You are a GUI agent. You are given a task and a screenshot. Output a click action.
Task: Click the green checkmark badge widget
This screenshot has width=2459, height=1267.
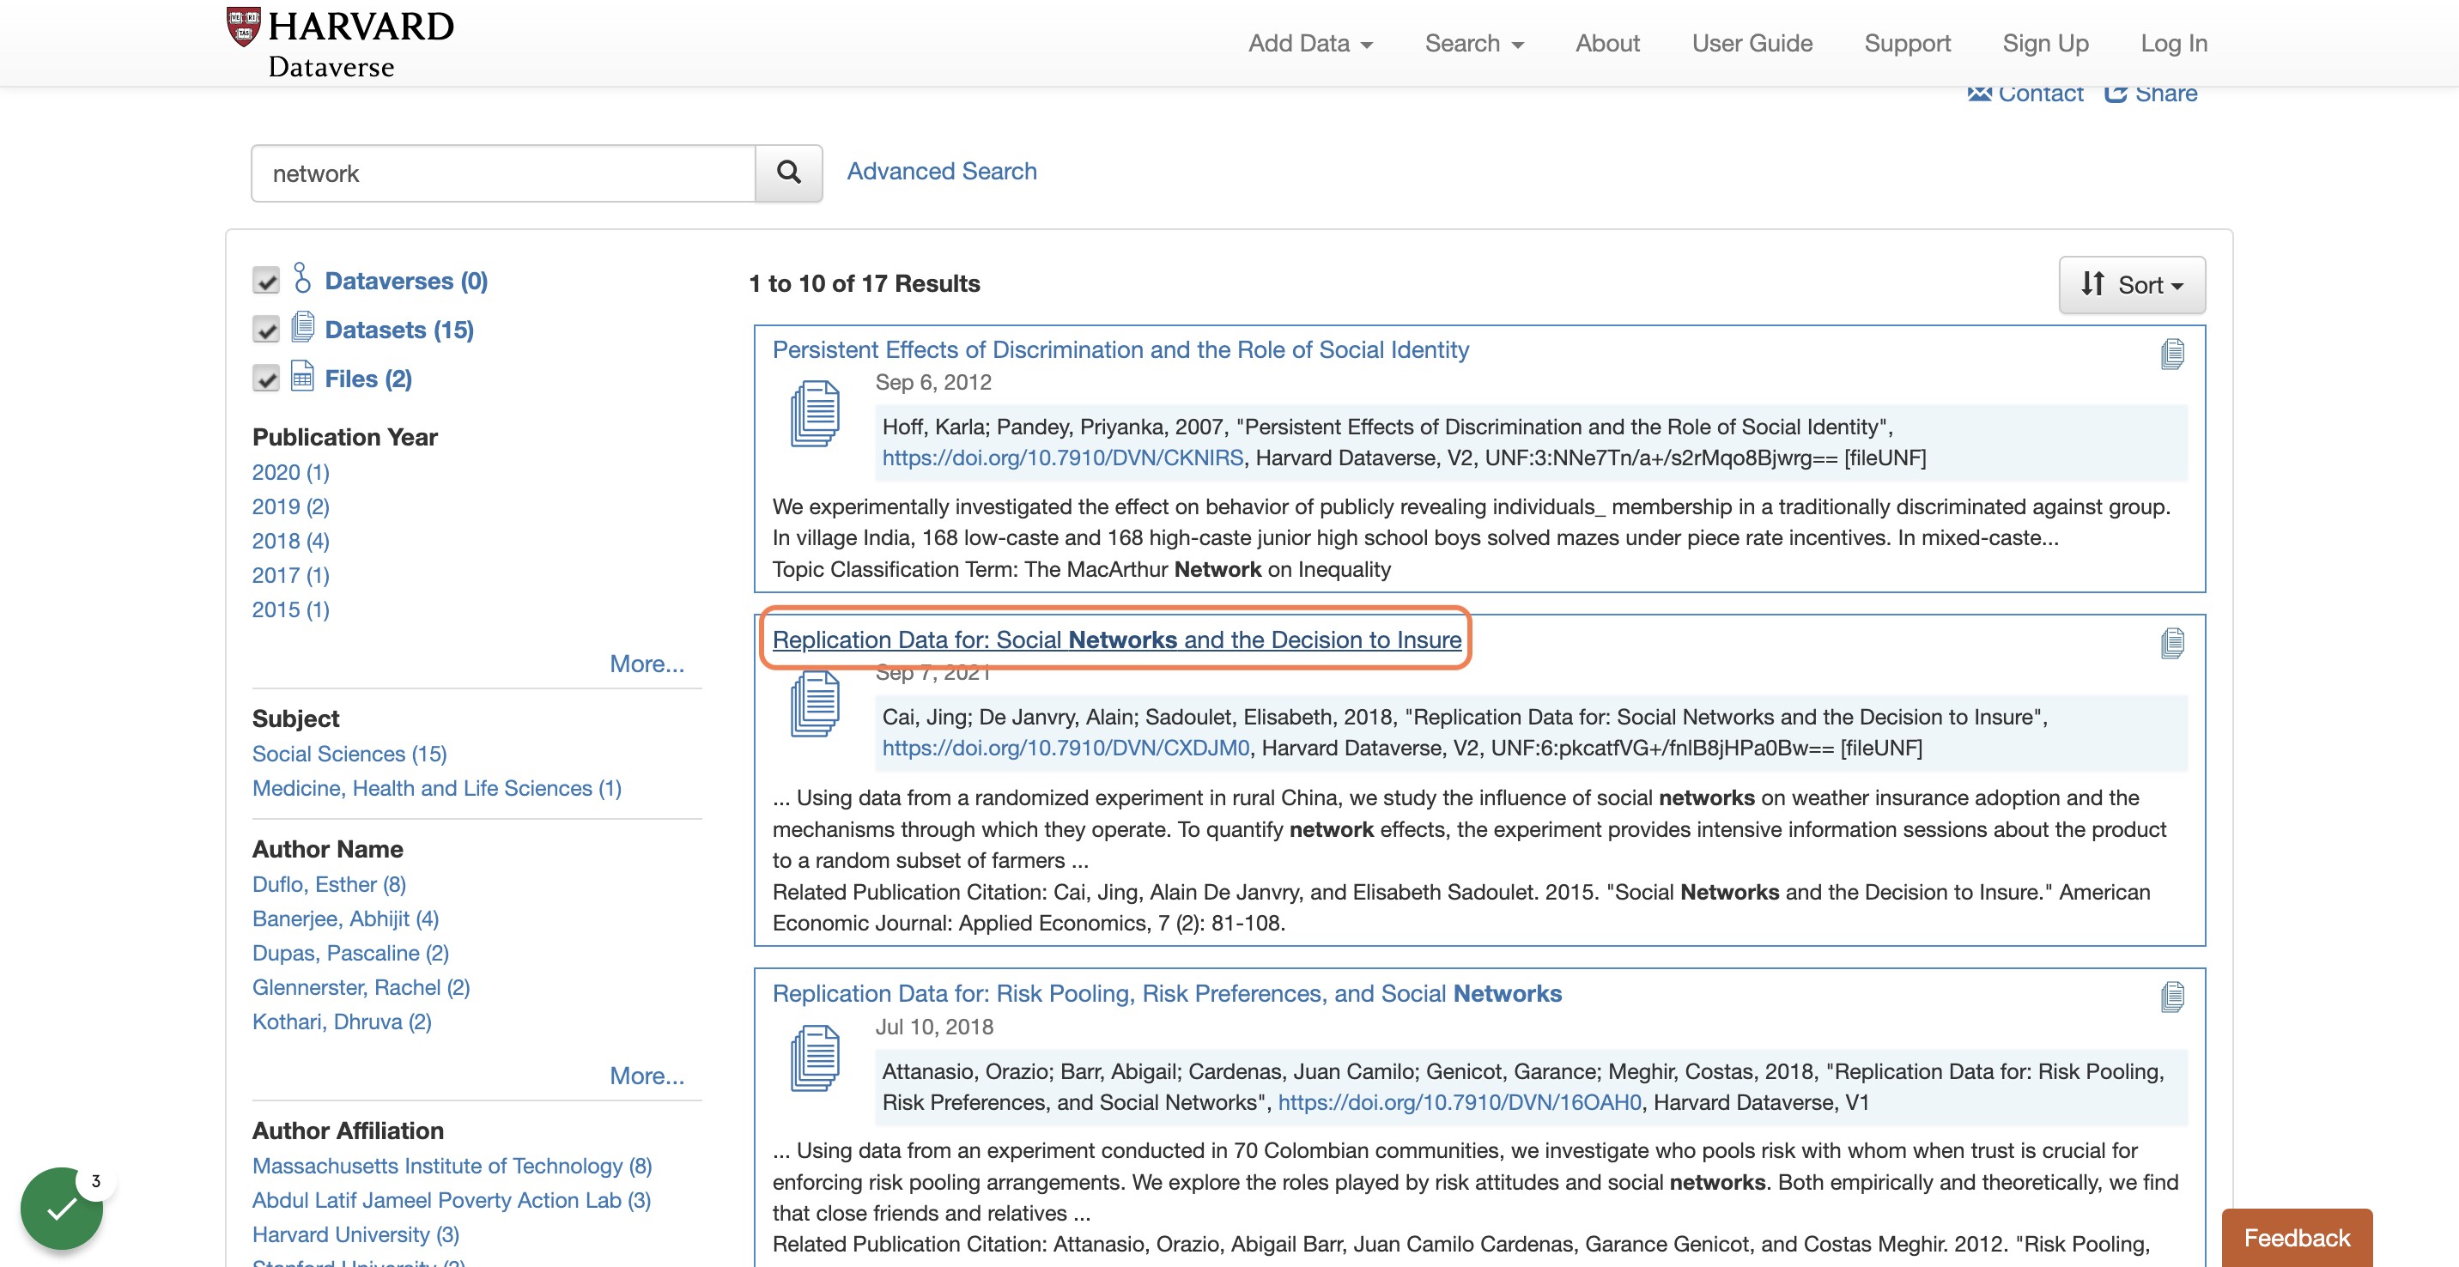pos(62,1208)
